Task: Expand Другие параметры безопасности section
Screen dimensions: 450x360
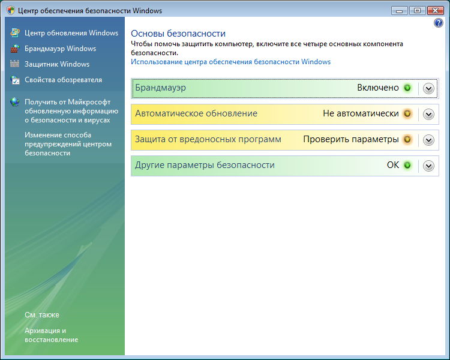Action: click(x=428, y=166)
